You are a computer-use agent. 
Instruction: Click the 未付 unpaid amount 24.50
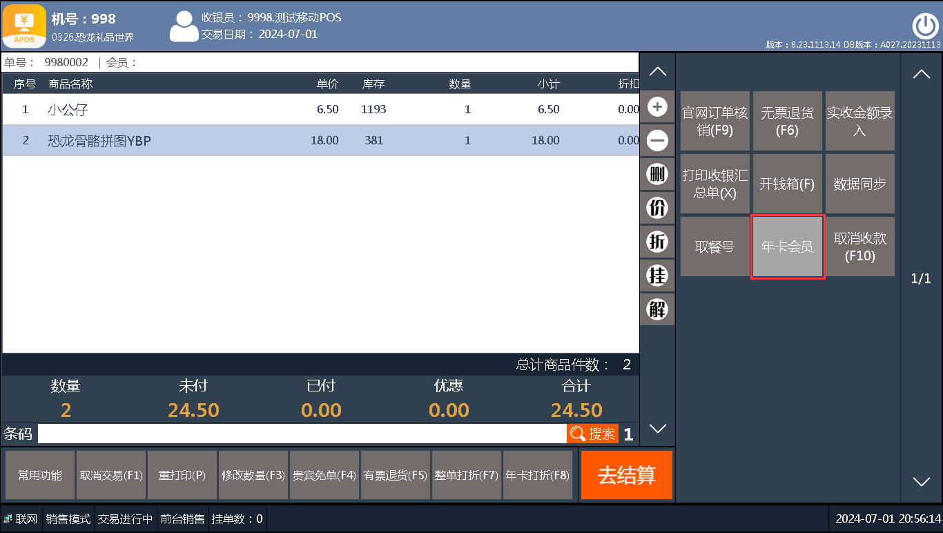pyautogui.click(x=193, y=410)
